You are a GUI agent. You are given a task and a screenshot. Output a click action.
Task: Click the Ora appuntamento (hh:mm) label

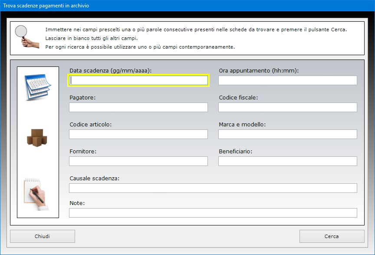click(259, 70)
